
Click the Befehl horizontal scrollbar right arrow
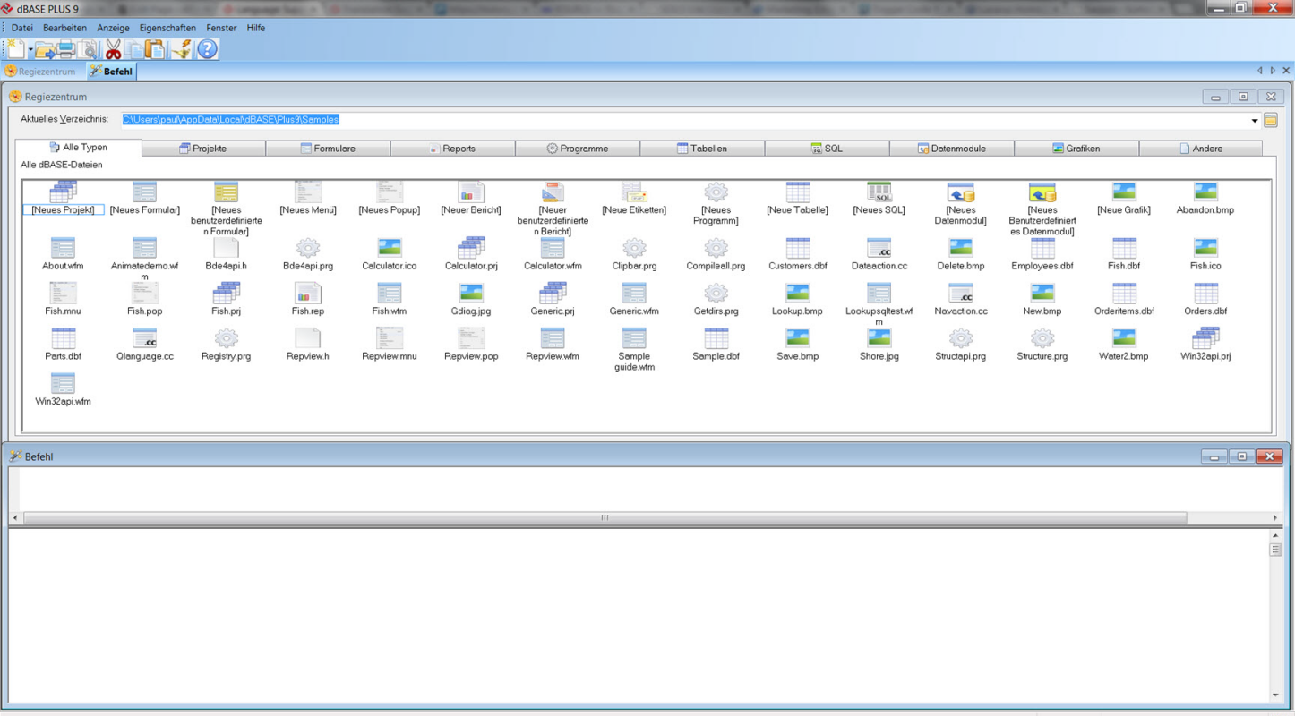1275,518
